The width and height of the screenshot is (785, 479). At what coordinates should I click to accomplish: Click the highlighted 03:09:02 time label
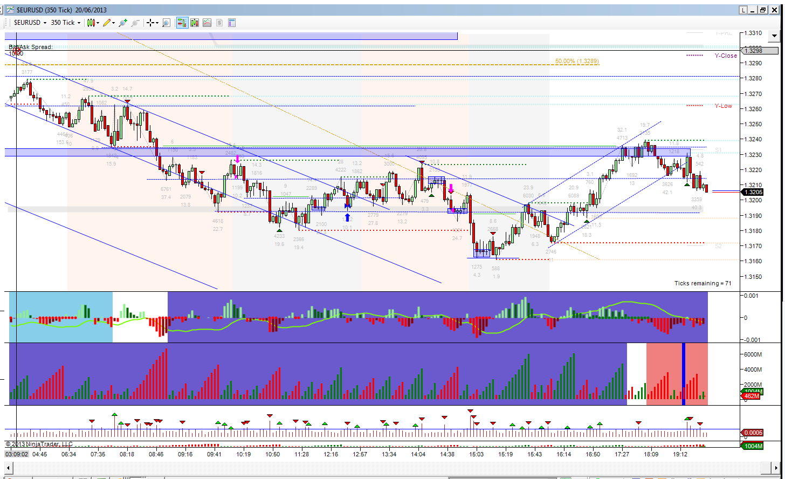17,454
